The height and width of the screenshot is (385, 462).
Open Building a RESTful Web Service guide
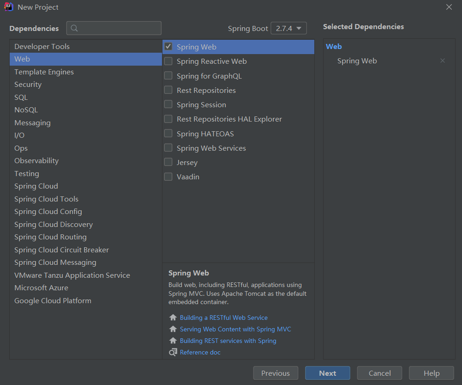(x=224, y=318)
